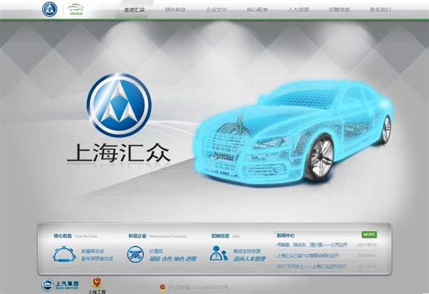
Task: Click the 新闻中心 heading
Action: (x=286, y=235)
